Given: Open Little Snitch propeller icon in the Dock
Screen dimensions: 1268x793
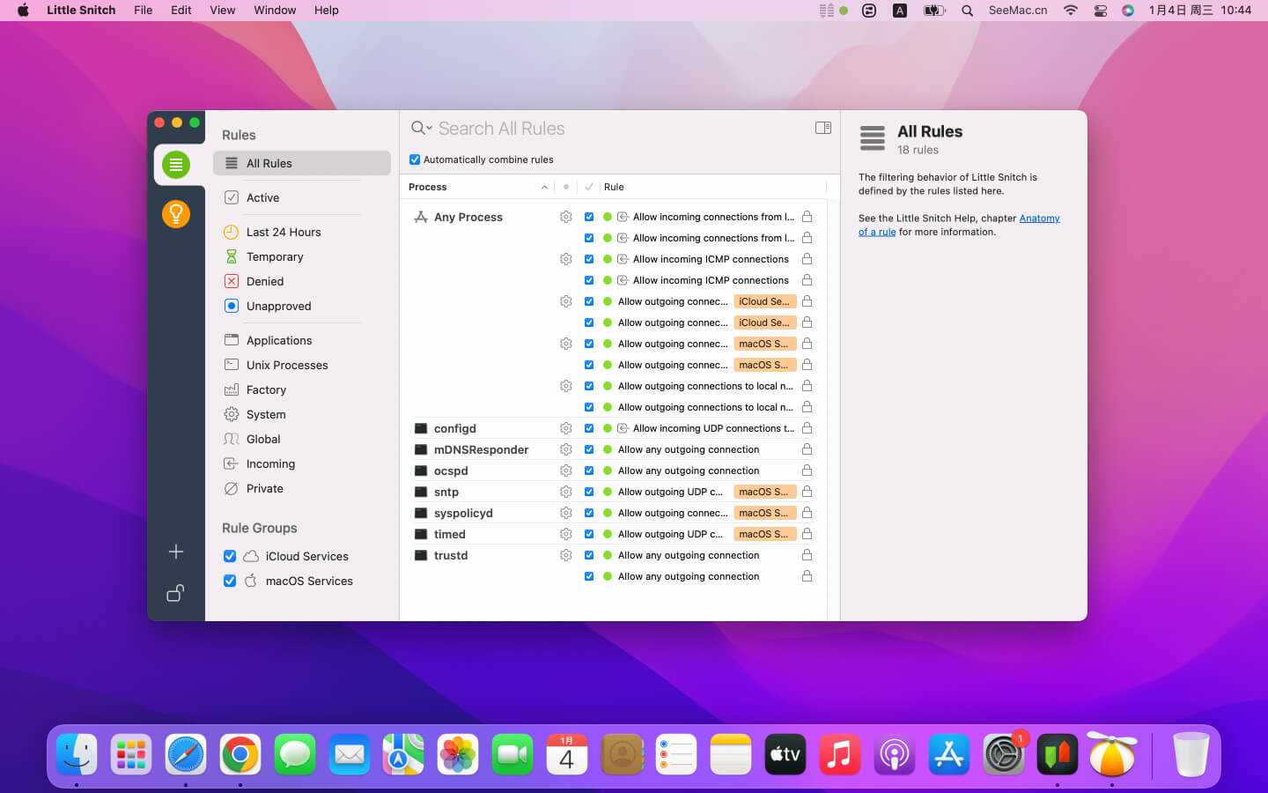Looking at the screenshot, I should (x=1112, y=755).
